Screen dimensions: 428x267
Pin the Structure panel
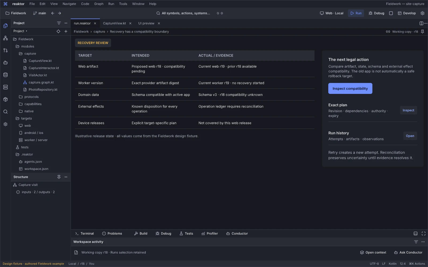pos(59,177)
